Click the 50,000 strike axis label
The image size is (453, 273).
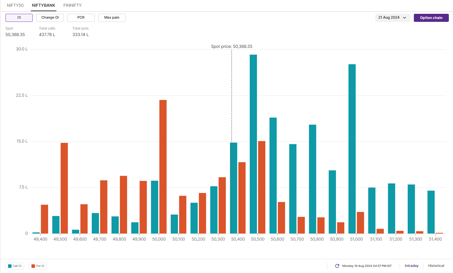coord(159,239)
